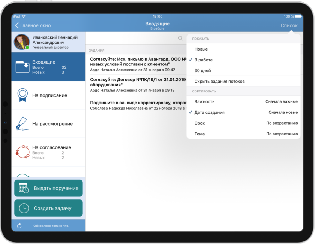Select the В работе filter option
This screenshot has width=315, height=244.
pyautogui.click(x=203, y=60)
